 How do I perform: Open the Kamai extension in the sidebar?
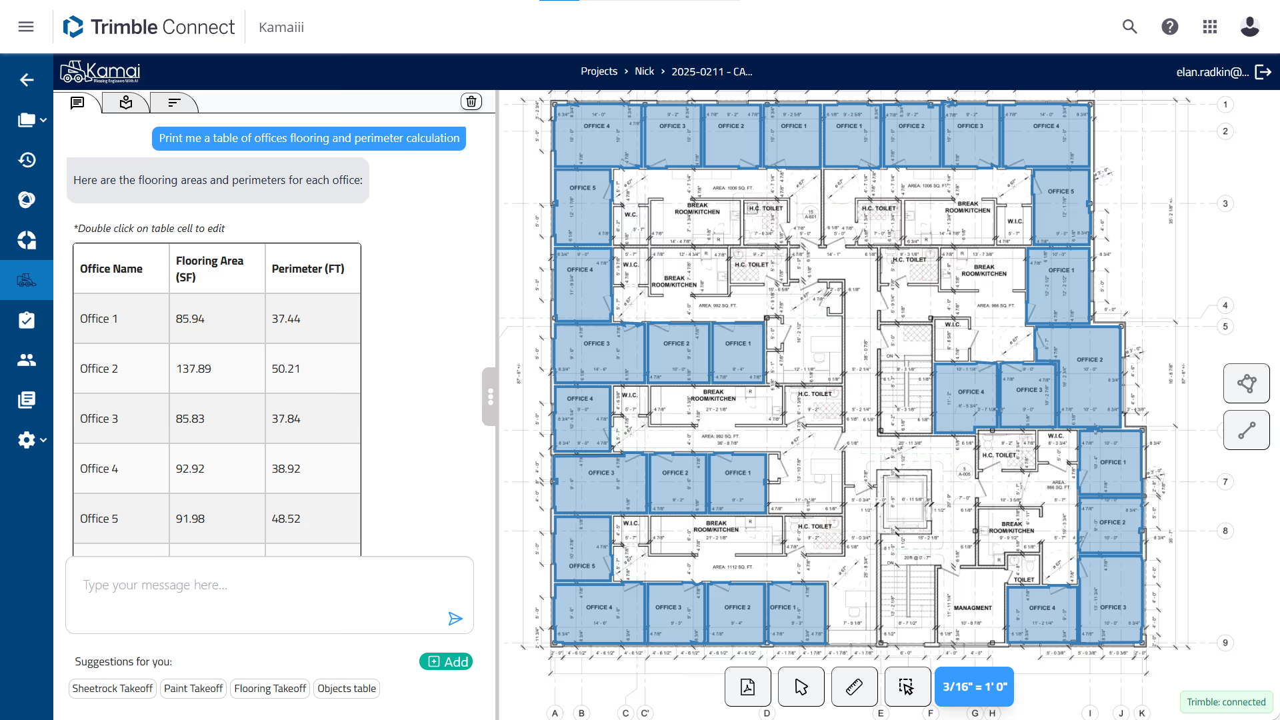(x=27, y=280)
